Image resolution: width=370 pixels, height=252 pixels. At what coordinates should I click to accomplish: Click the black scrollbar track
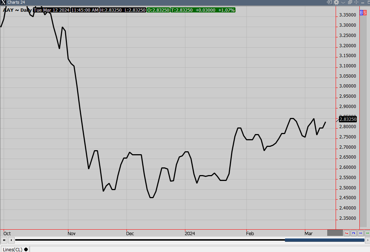(x=150, y=240)
